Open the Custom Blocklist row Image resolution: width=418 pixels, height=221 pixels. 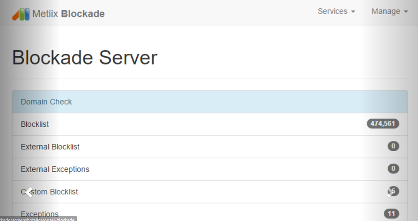(210, 192)
